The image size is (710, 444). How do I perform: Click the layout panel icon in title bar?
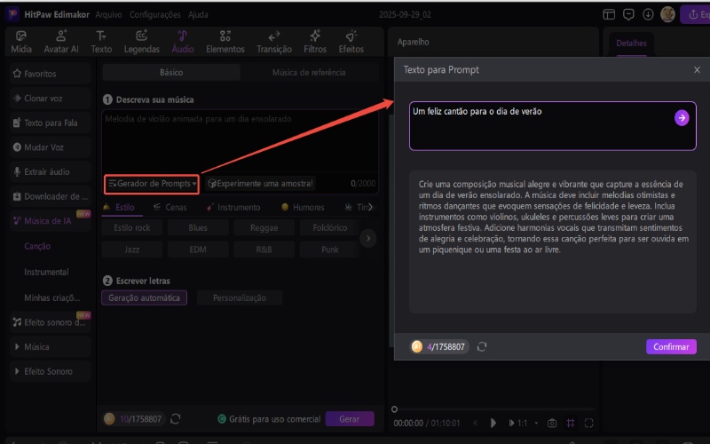pos(609,14)
